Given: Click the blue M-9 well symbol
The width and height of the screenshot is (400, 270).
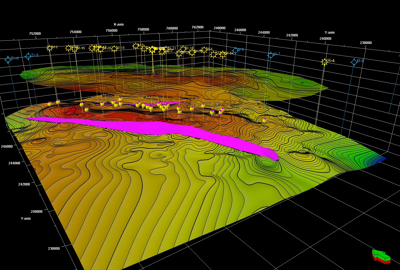Looking at the screenshot, I should tap(235, 50).
